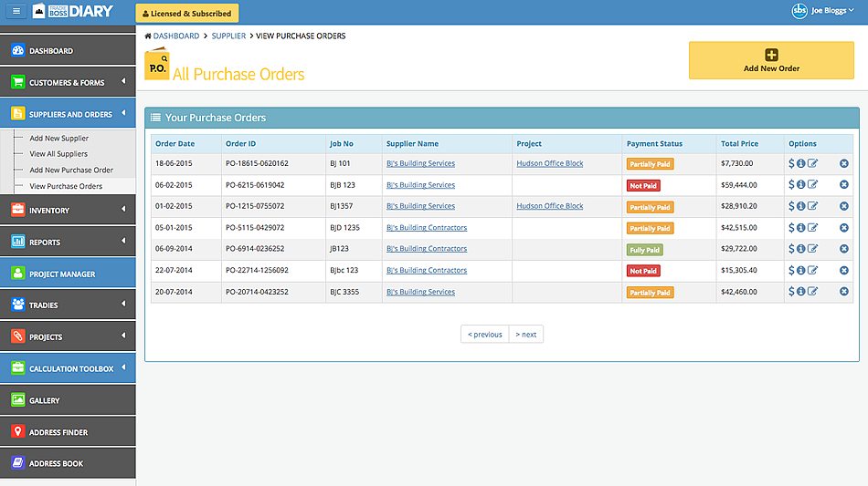Edit order PO-22714-1256092 with the pencil icon

click(812, 270)
